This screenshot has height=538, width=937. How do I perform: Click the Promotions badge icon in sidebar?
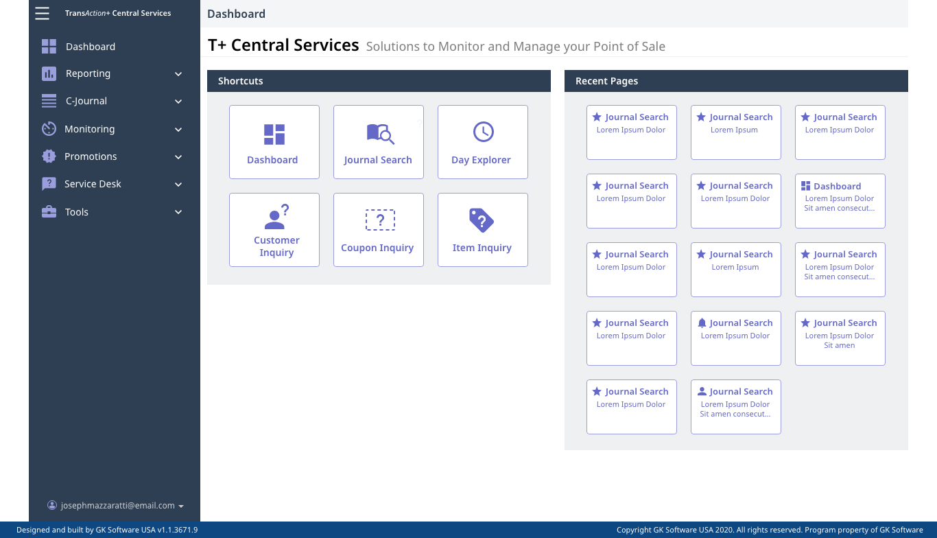[49, 156]
